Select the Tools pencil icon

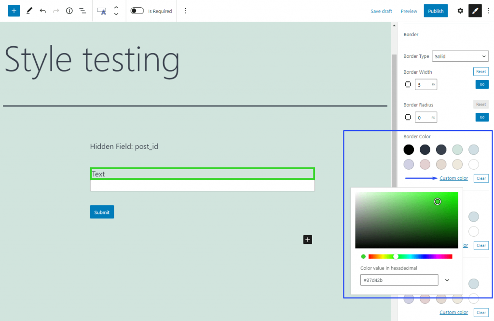pyautogui.click(x=29, y=11)
